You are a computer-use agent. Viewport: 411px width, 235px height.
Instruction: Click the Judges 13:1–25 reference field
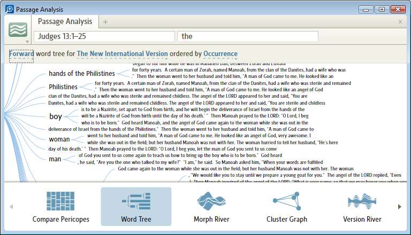(104, 36)
